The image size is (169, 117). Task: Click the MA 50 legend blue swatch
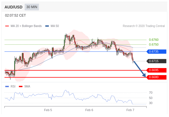(x=47, y=26)
